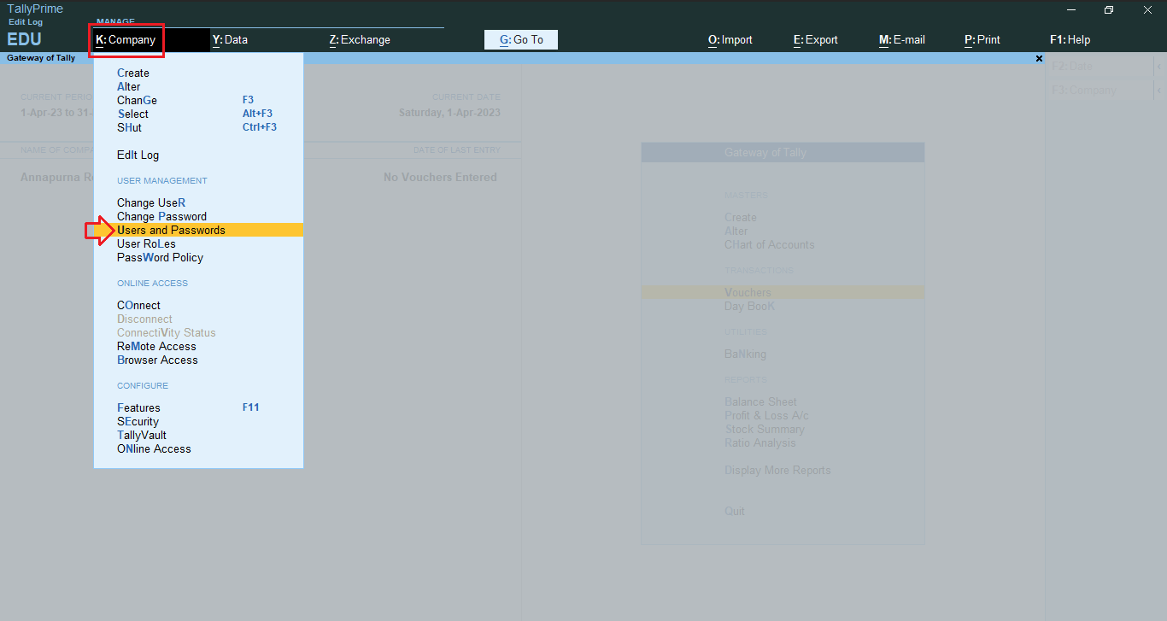
Task: Click the 'No Vouchers Entered' text
Action: click(x=440, y=178)
